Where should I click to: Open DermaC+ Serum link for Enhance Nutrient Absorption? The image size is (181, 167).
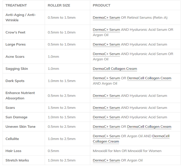[106, 96]
